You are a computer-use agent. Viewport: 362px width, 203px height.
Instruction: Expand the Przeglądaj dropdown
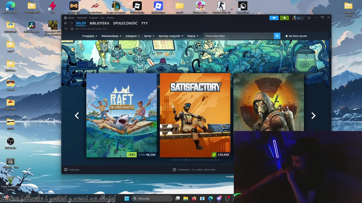tap(90, 36)
